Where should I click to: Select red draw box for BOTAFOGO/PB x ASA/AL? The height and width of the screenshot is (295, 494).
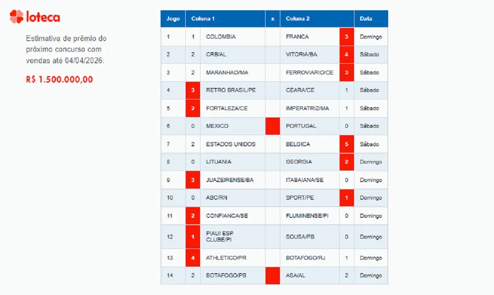click(x=273, y=276)
